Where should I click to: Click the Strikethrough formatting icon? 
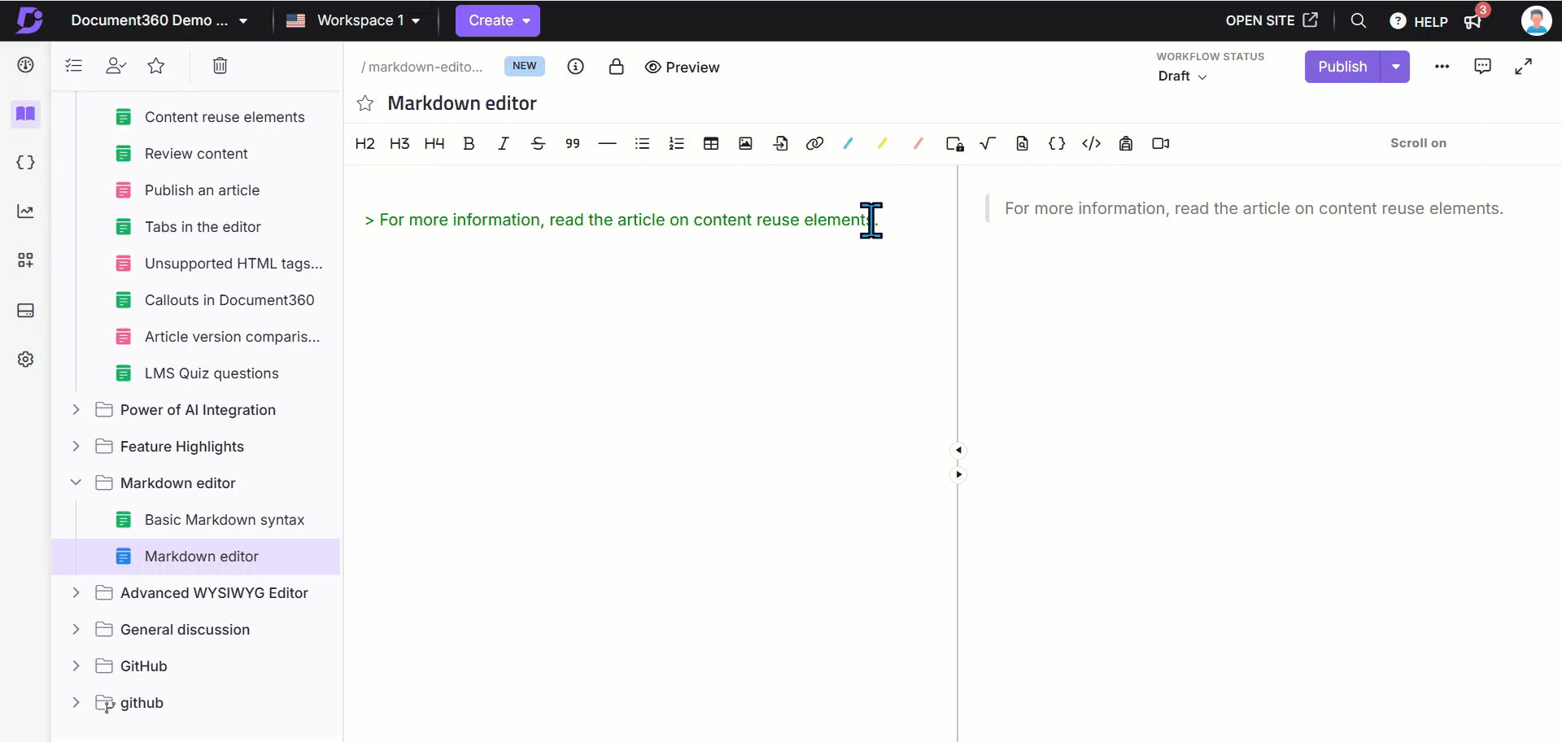coord(538,144)
